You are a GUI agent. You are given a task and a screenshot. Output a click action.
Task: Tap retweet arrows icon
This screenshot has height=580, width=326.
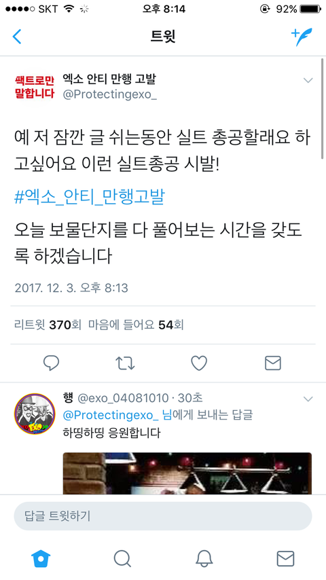click(x=125, y=363)
